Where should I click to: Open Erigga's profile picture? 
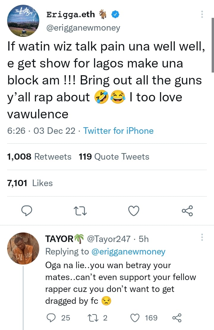tap(23, 21)
